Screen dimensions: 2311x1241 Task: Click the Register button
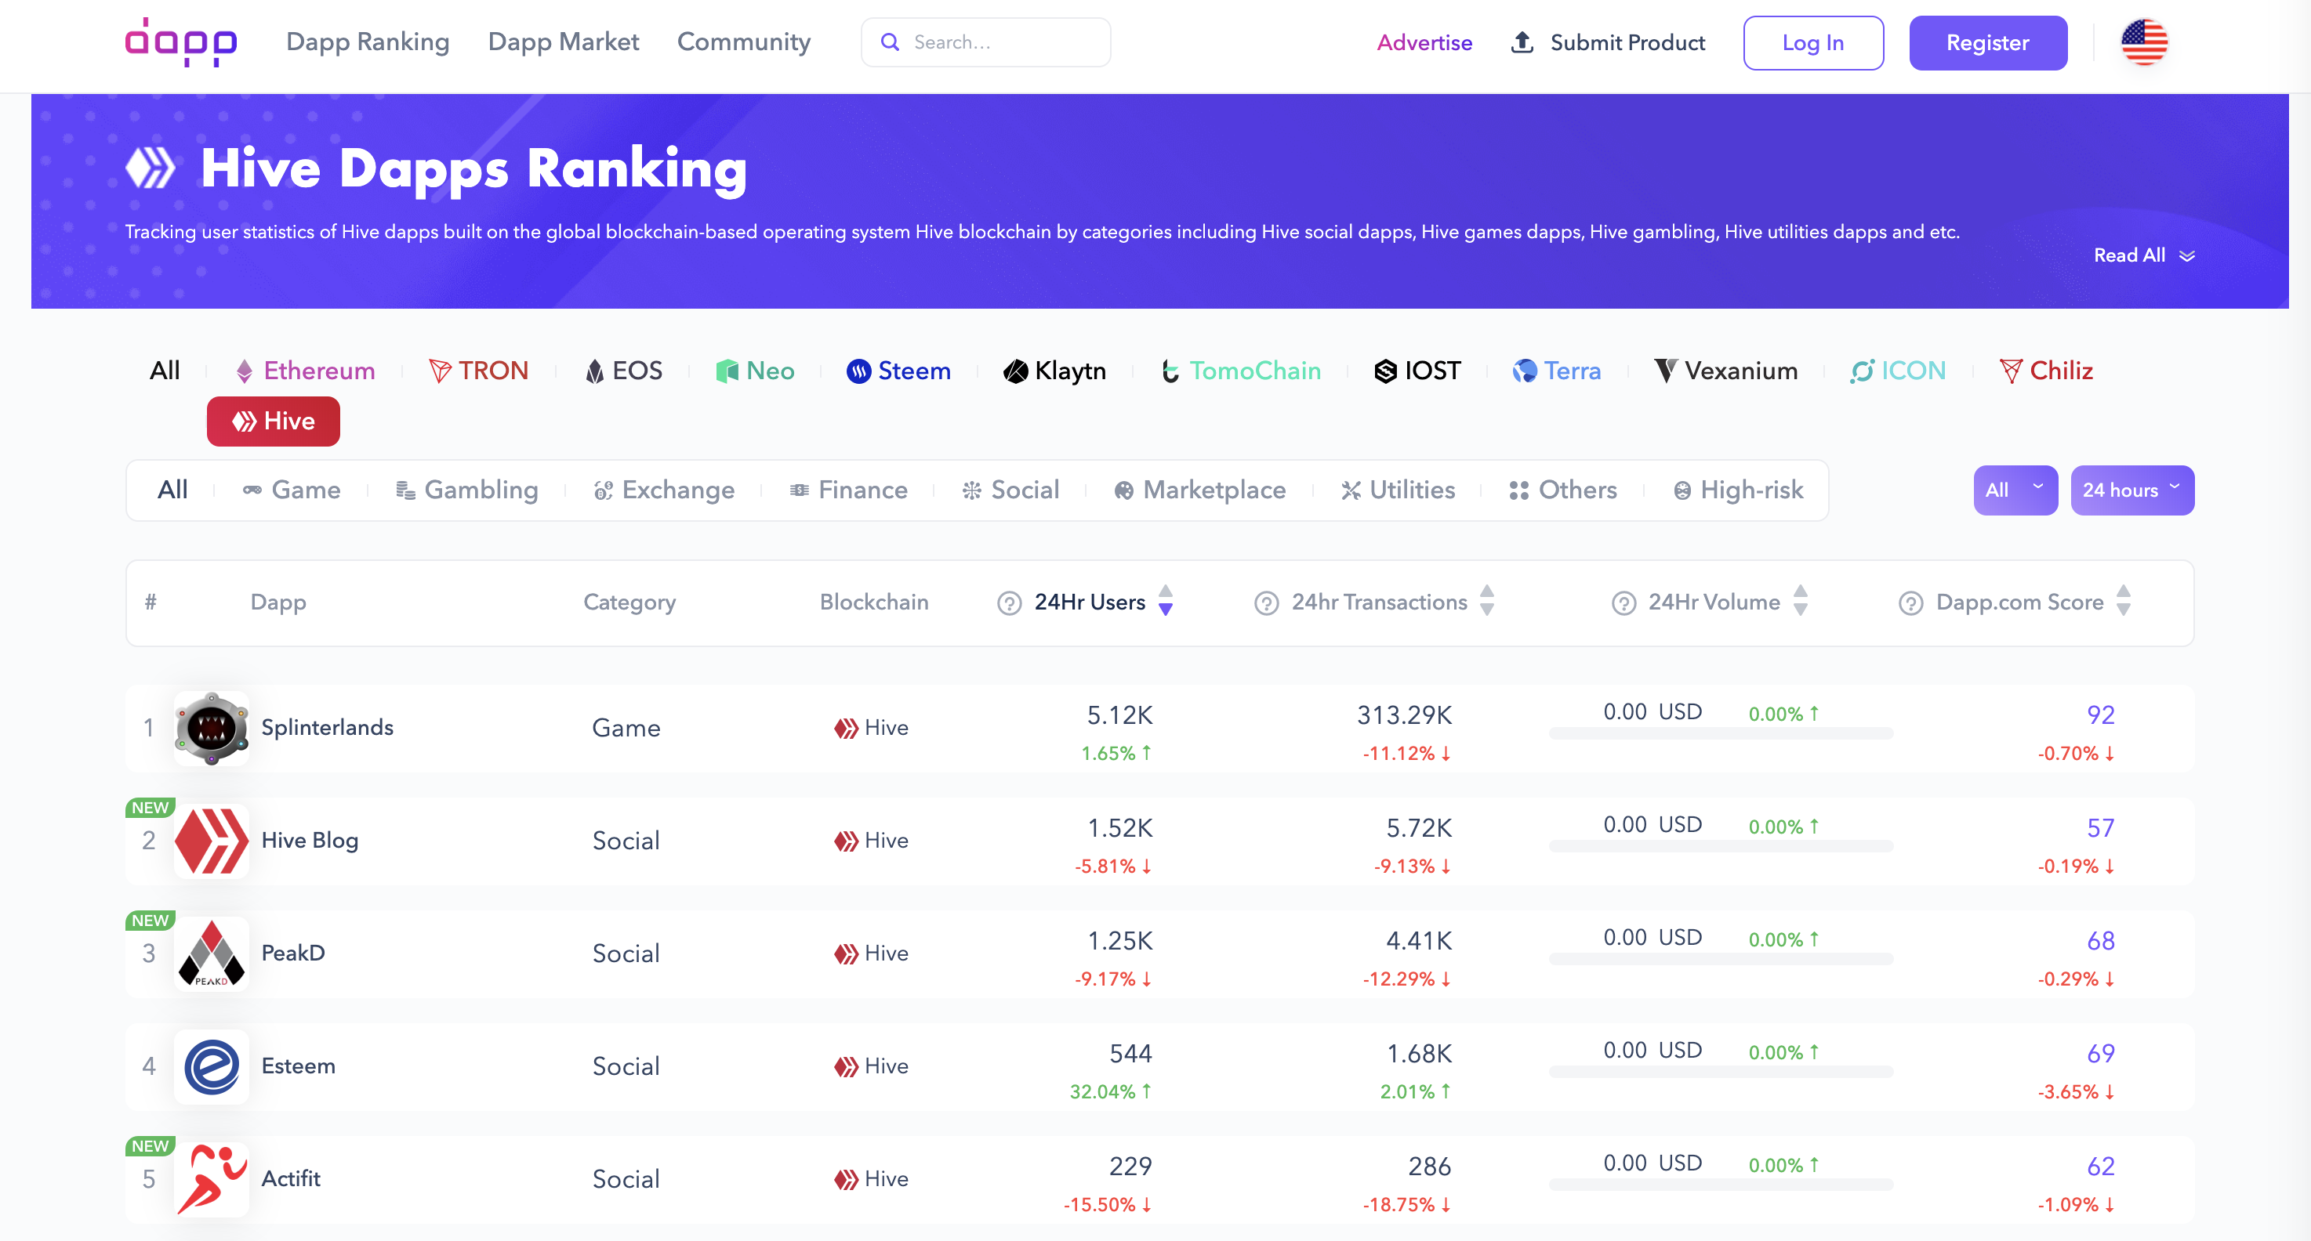(x=1988, y=43)
